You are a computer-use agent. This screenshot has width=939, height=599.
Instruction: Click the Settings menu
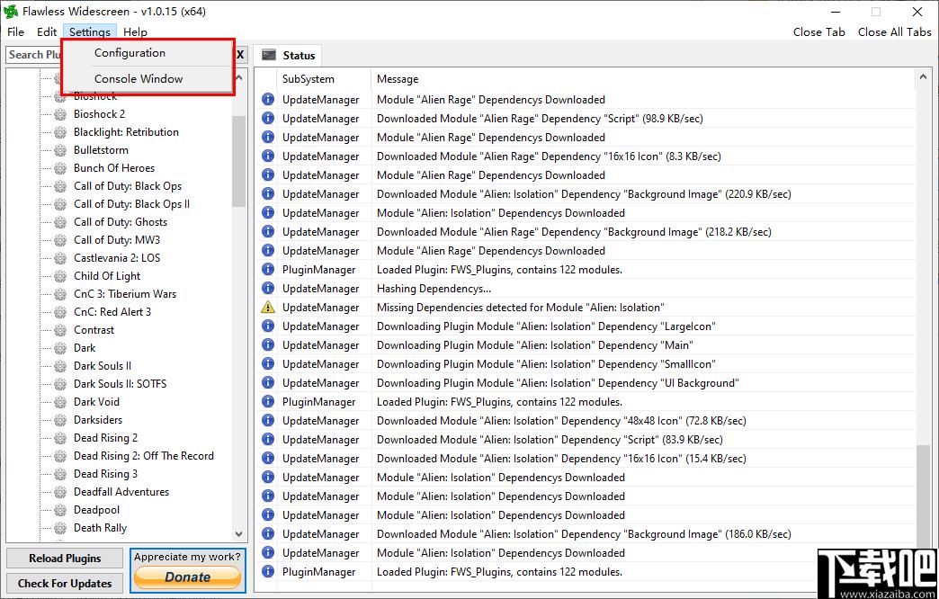coord(90,31)
